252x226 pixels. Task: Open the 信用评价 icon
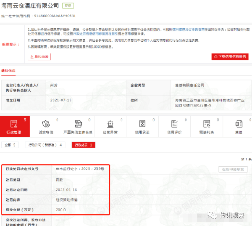pyautogui.click(x=174, y=125)
